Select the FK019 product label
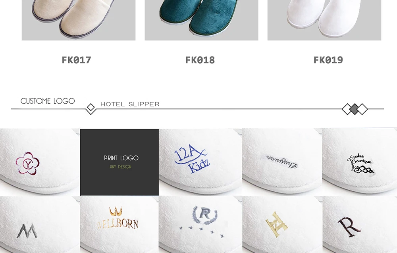The height and width of the screenshot is (253, 397). pyautogui.click(x=328, y=60)
